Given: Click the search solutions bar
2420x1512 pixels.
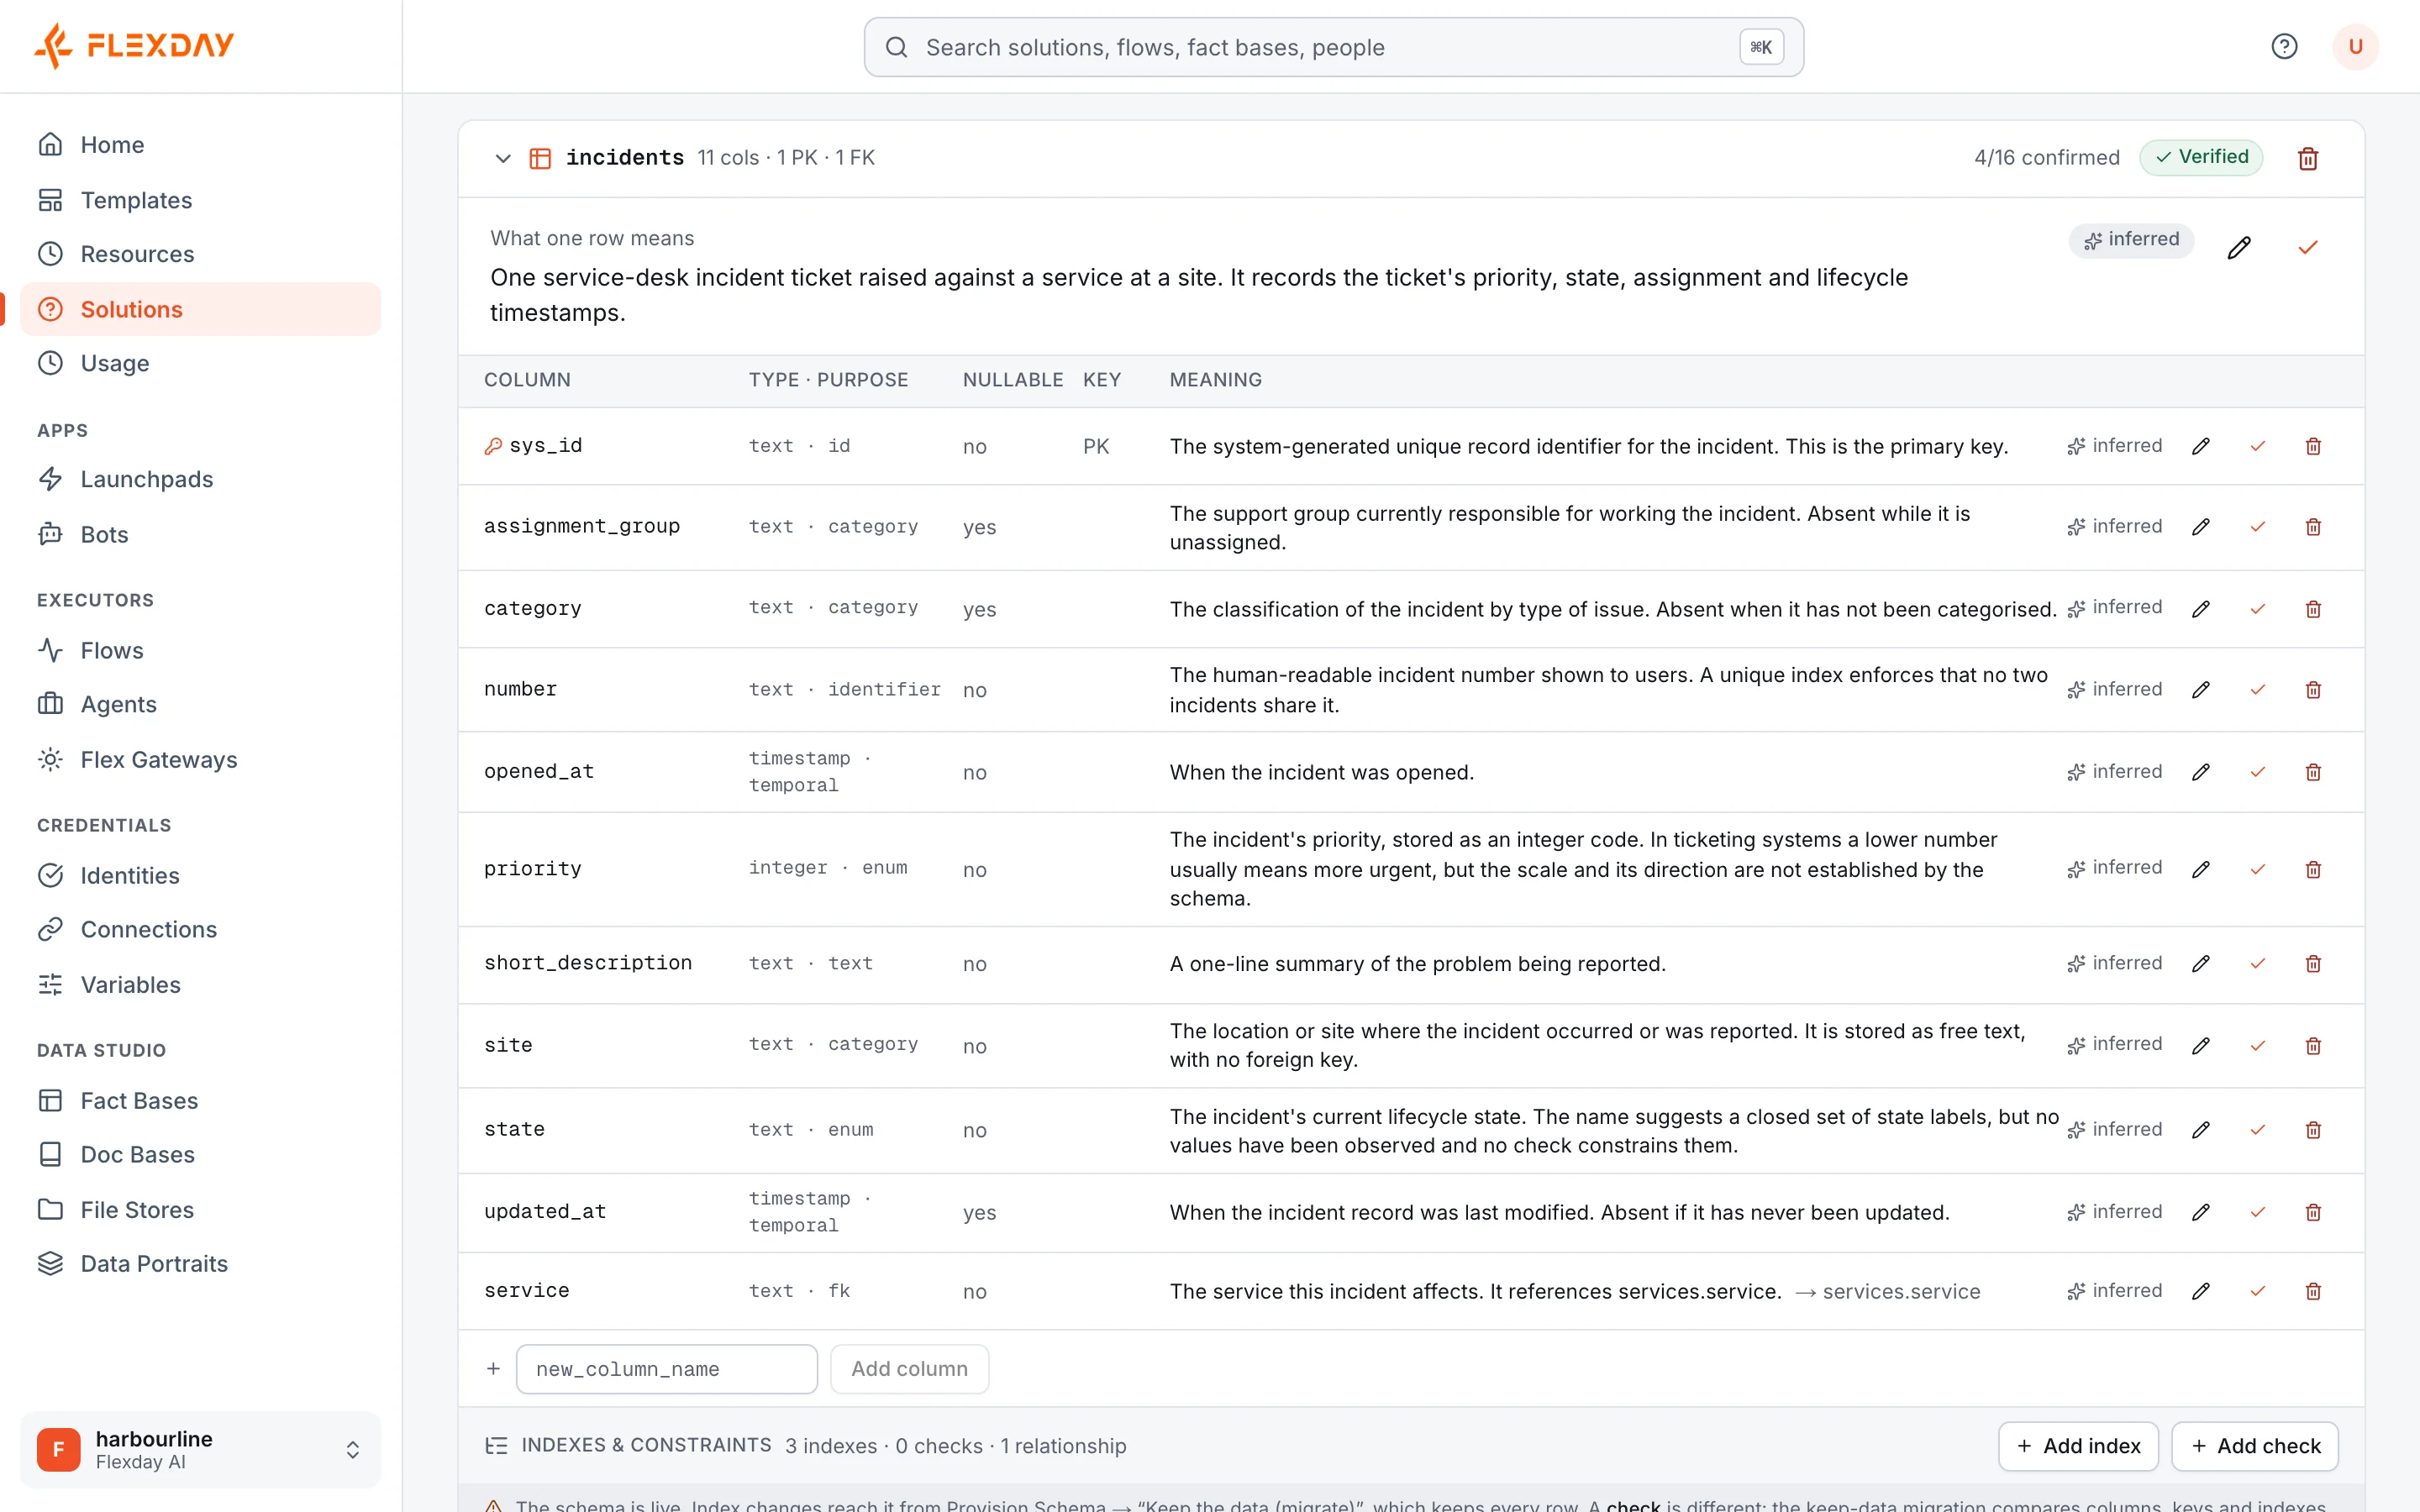Looking at the screenshot, I should click(1333, 47).
